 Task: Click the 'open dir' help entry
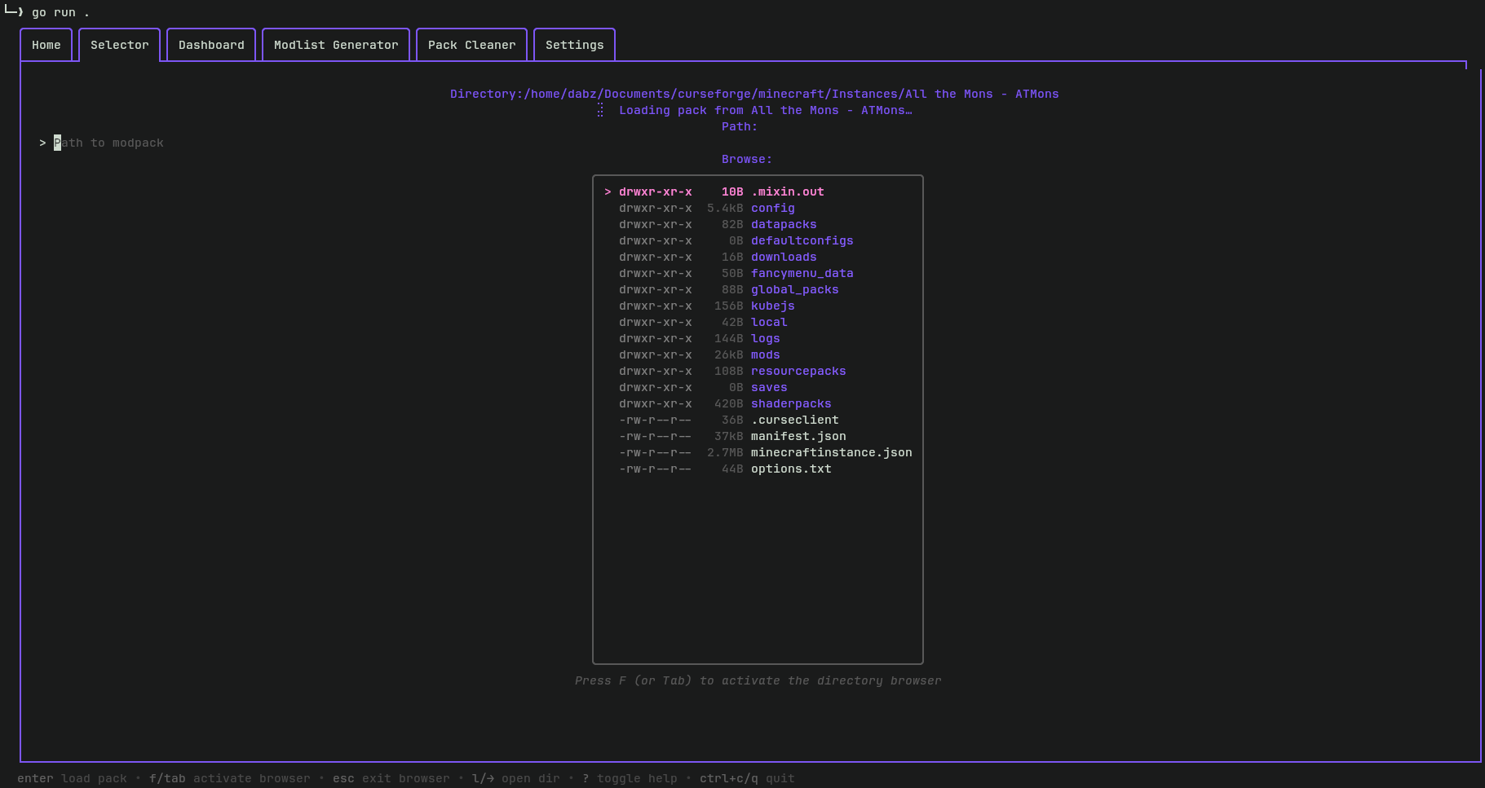click(515, 778)
